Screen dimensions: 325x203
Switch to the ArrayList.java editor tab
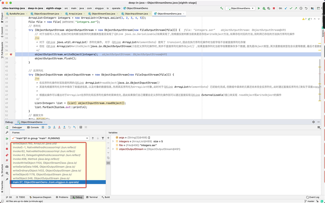pos(75,14)
